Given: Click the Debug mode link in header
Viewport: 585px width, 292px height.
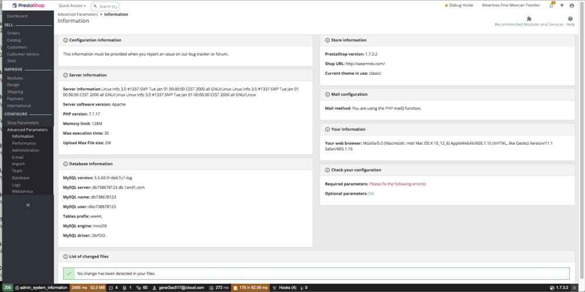Looking at the screenshot, I should 461,6.
